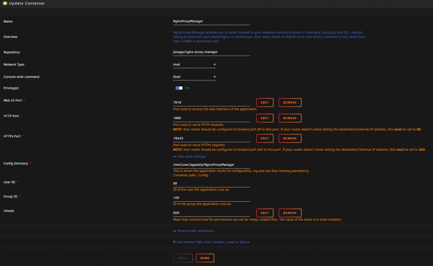The width and height of the screenshot is (433, 266).
Task: Collapse with Hide more settings
Action: coord(191,156)
